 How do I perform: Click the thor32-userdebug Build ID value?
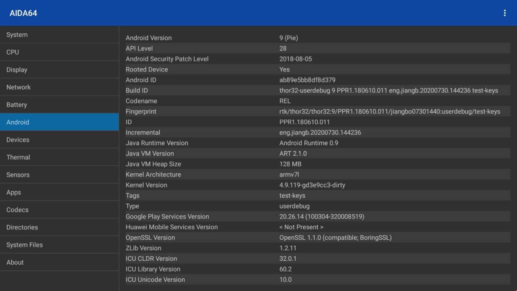[x=389, y=91]
